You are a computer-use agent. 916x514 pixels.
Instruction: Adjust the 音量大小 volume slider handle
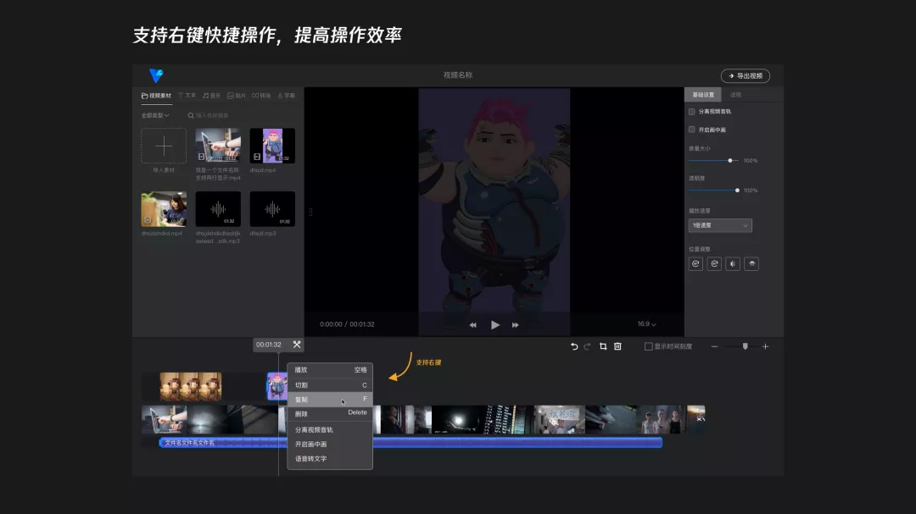click(729, 160)
